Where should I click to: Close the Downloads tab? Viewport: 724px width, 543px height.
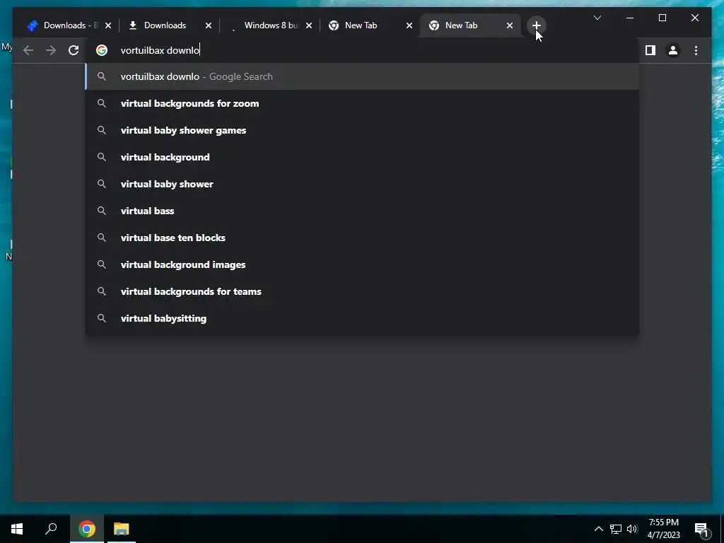[x=209, y=25]
